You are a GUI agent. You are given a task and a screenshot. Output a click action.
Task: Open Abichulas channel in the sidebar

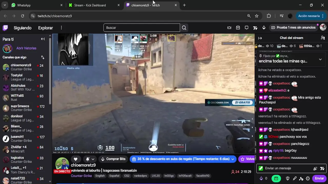(x=24, y=87)
